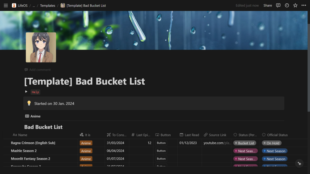Star this page as favorite
Screen dimensions: 310x174
(295, 5)
